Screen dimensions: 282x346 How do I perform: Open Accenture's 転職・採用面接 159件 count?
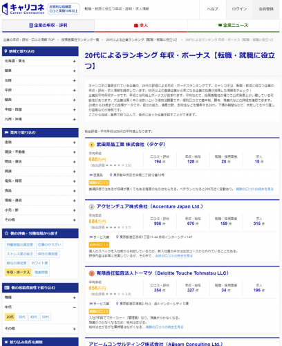pyautogui.click(x=226, y=221)
